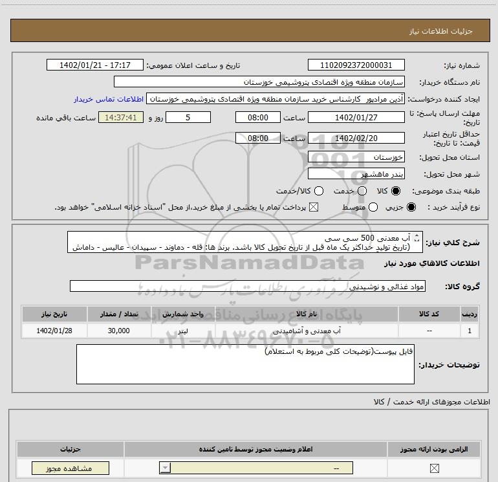Click the تاریخ نیاز column header
The width and height of the screenshot is (498, 482).
click(x=54, y=314)
